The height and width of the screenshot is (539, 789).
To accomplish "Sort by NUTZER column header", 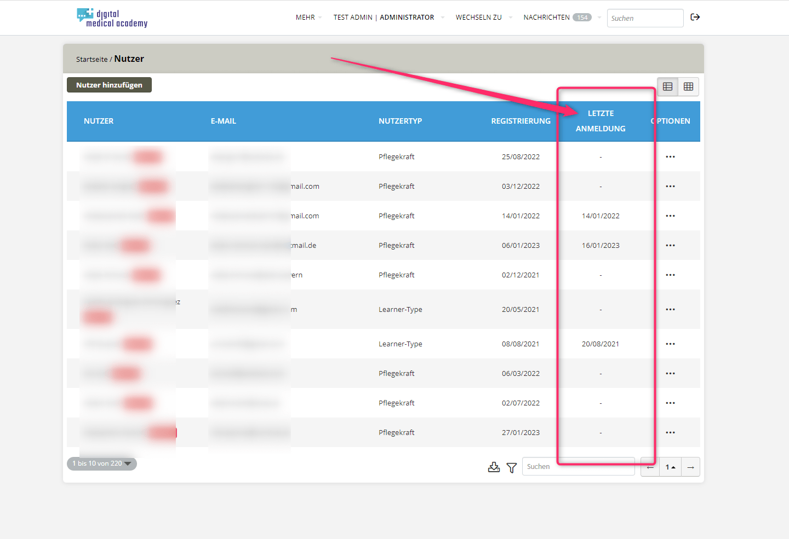I will 99,121.
